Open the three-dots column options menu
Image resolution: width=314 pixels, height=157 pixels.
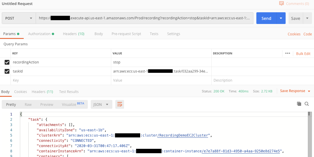[x=288, y=53]
